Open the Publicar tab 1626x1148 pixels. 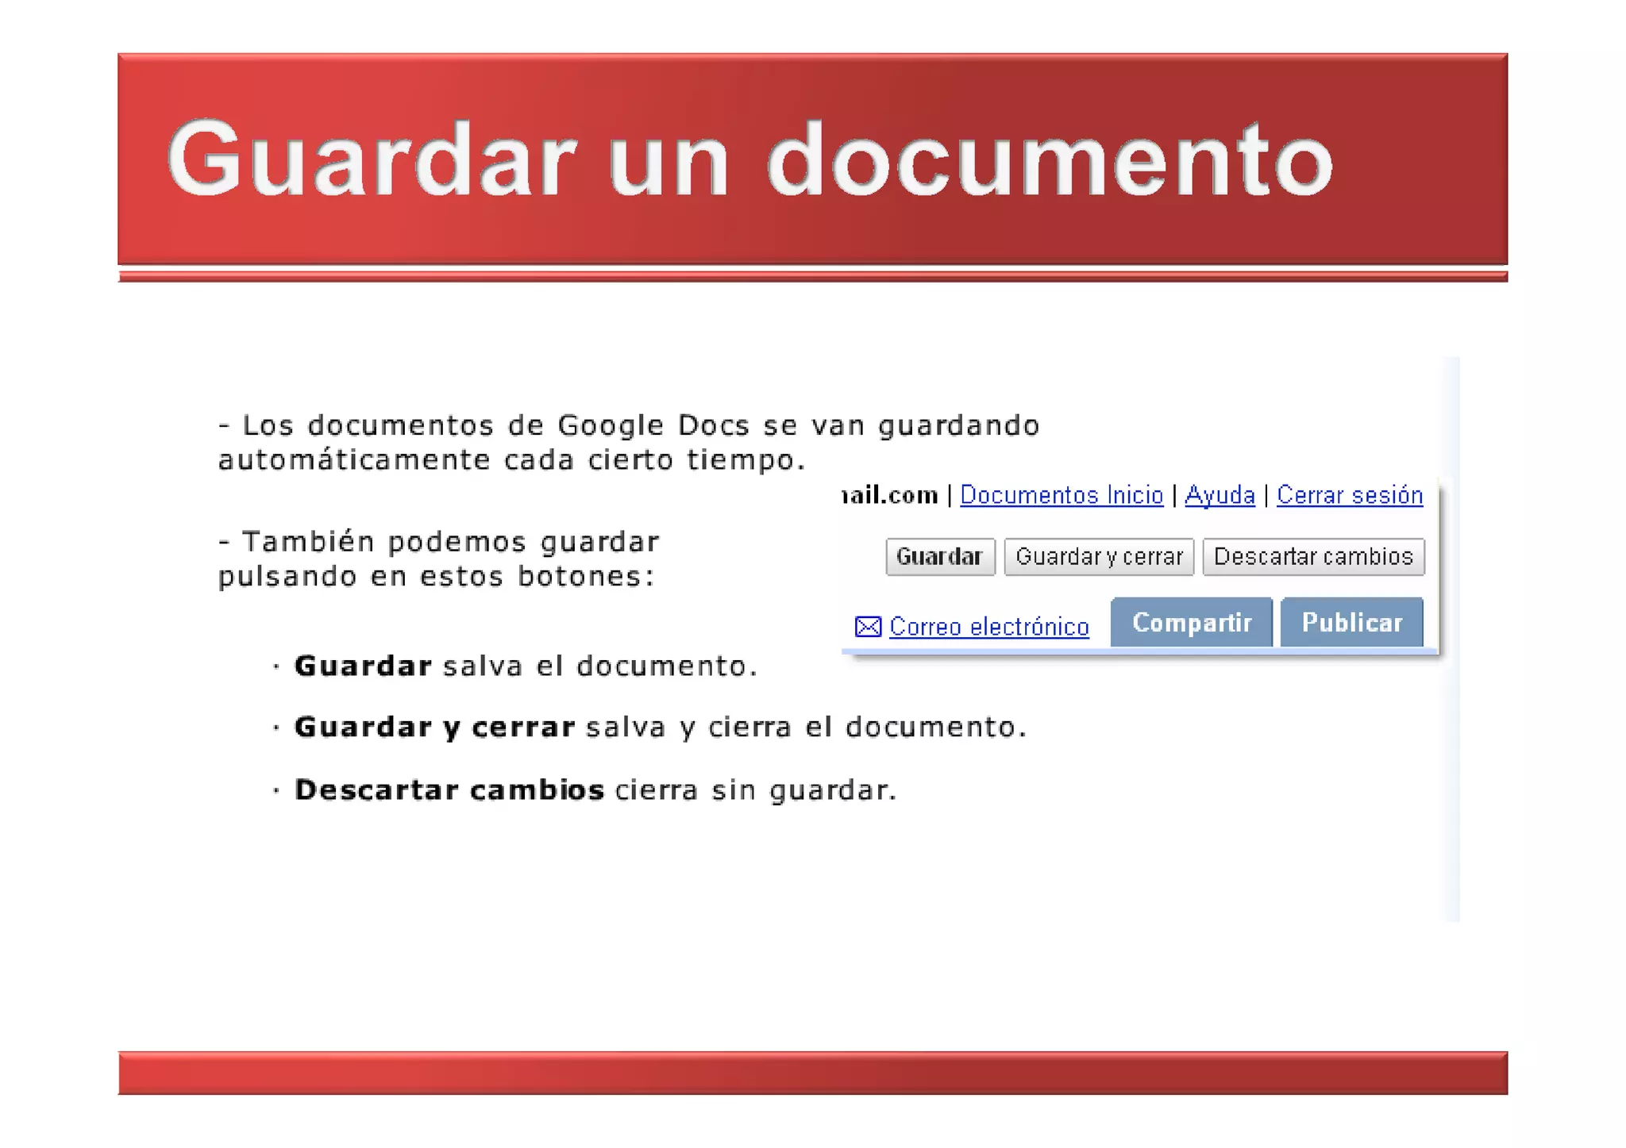pyautogui.click(x=1352, y=623)
